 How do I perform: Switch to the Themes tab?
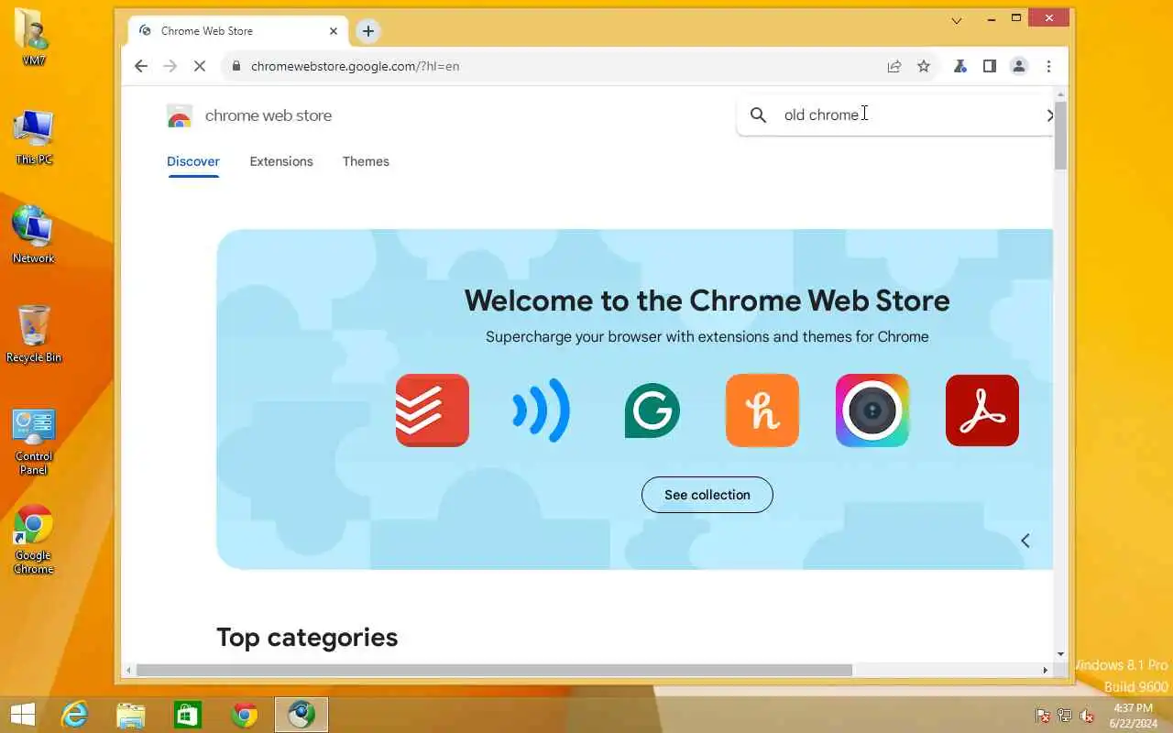pyautogui.click(x=366, y=161)
